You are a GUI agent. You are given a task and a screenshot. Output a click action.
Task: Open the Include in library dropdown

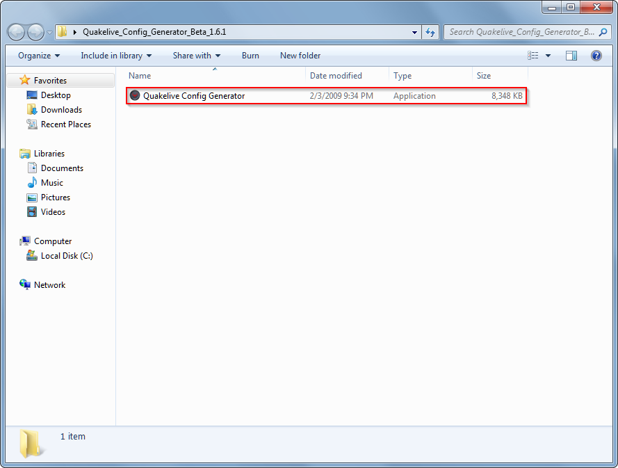point(116,56)
